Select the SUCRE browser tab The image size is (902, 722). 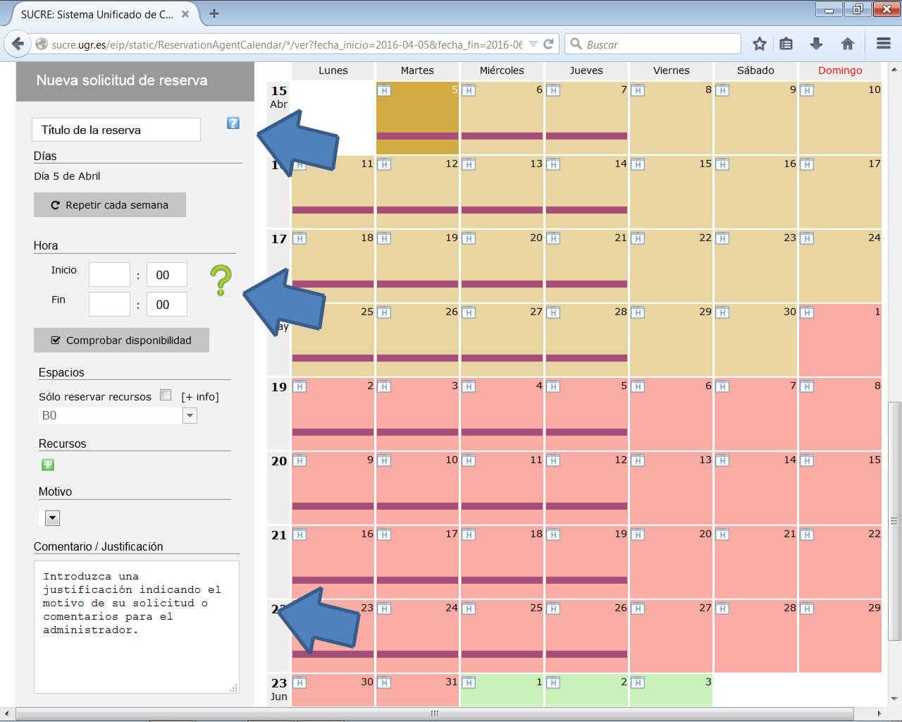[x=97, y=14]
